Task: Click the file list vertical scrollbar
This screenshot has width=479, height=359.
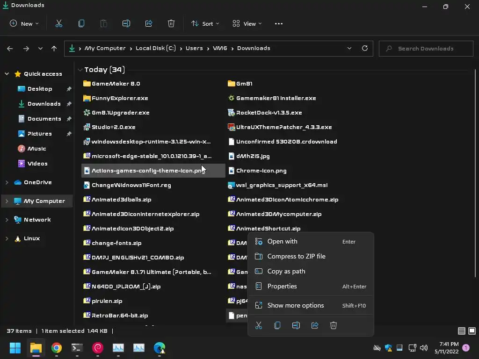Action: [475, 173]
